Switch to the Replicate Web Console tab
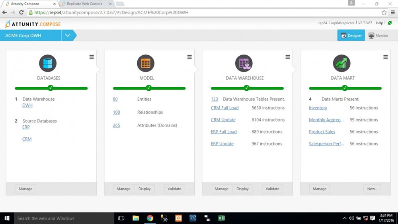This screenshot has height=224, width=398. coord(84,4)
